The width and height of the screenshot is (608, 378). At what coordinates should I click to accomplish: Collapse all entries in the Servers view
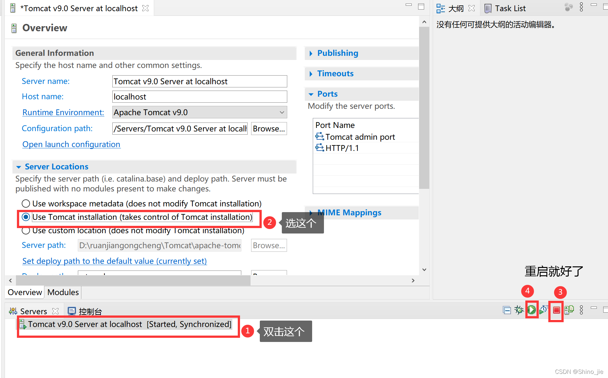[x=507, y=310]
